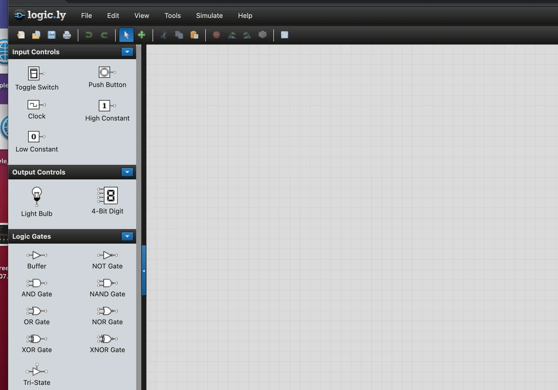Select the XOR Gate icon
The image size is (558, 390).
37,339
